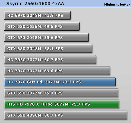Choose the HD 7970 3072M 69.6 FPS bar
The width and height of the screenshot is (131, 123).
click(x=57, y=71)
